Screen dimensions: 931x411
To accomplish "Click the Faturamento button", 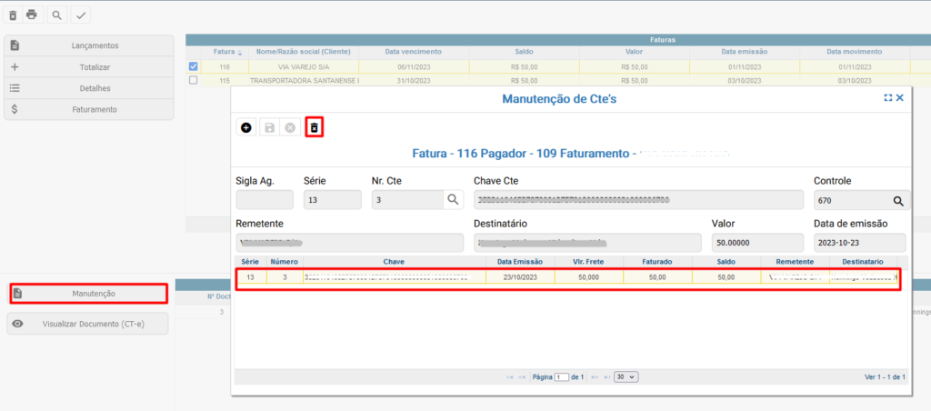I will pyautogui.click(x=89, y=109).
